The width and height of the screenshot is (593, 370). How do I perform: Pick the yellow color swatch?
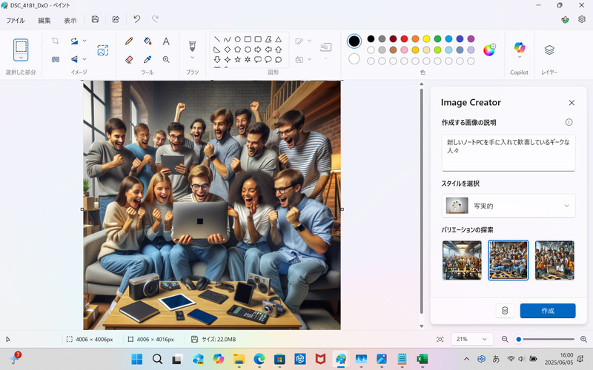pos(427,39)
